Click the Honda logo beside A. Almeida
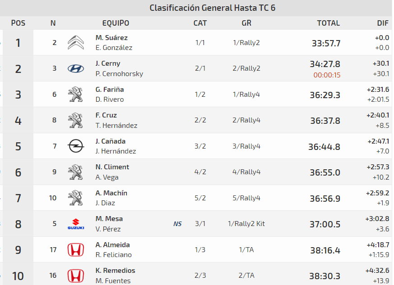Image resolution: width=394 pixels, height=285 pixels. coord(75,250)
